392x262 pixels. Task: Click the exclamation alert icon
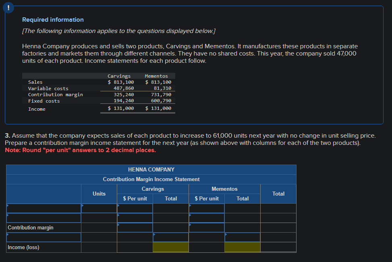tap(8, 8)
